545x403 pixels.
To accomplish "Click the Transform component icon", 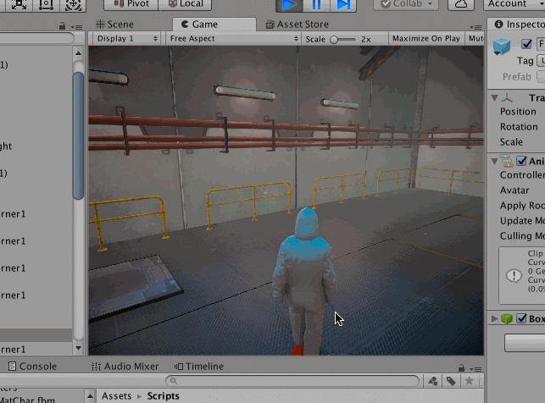I will tap(507, 98).
